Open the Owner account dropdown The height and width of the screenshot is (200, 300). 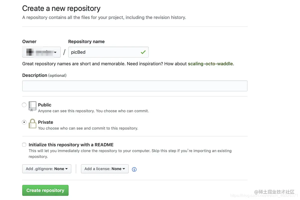(41, 52)
